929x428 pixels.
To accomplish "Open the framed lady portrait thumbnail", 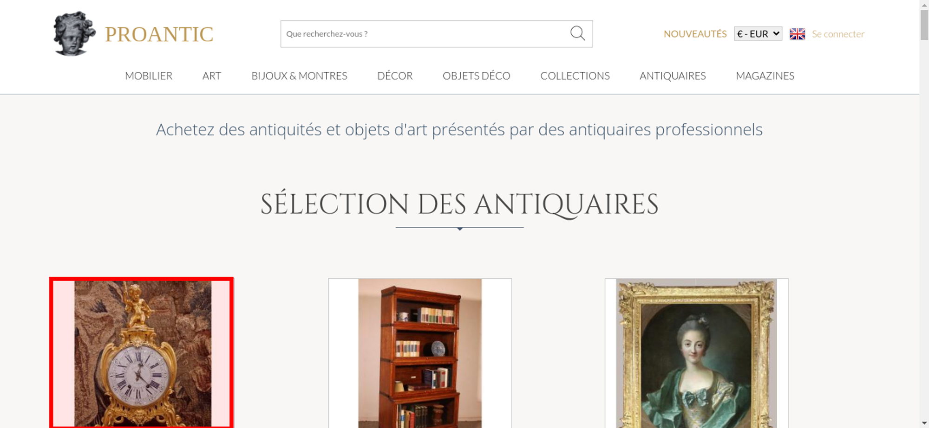I will 696,353.
